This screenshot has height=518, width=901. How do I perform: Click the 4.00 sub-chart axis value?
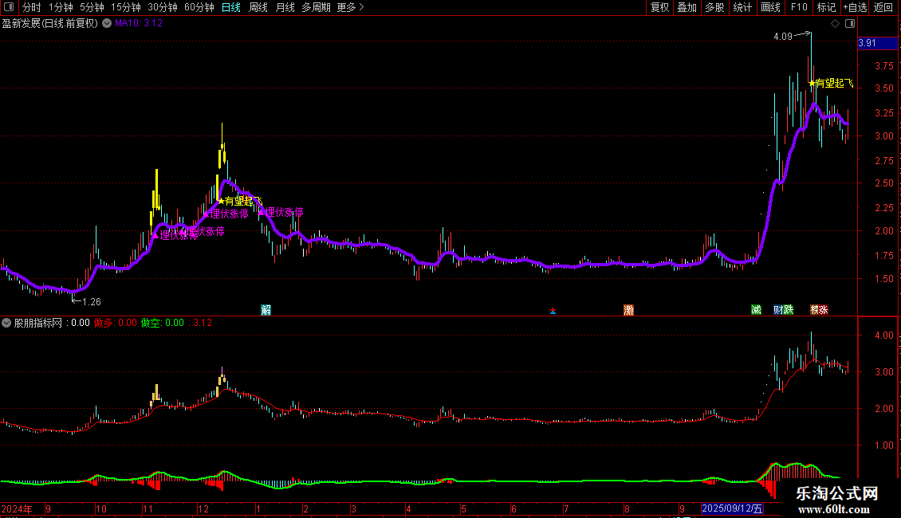point(883,336)
